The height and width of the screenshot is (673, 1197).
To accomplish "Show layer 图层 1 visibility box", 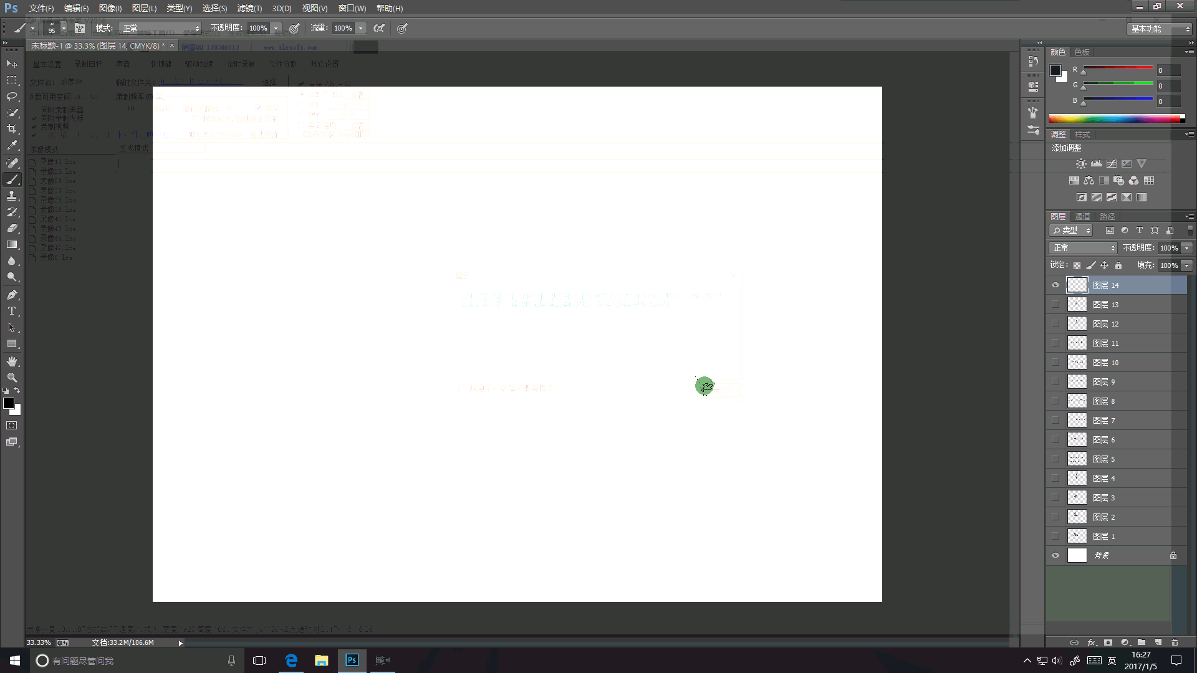I will pos(1055,537).
